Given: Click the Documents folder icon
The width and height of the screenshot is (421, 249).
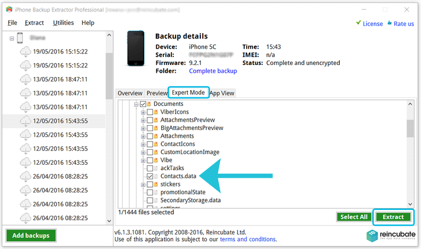Looking at the screenshot, I should (149, 104).
